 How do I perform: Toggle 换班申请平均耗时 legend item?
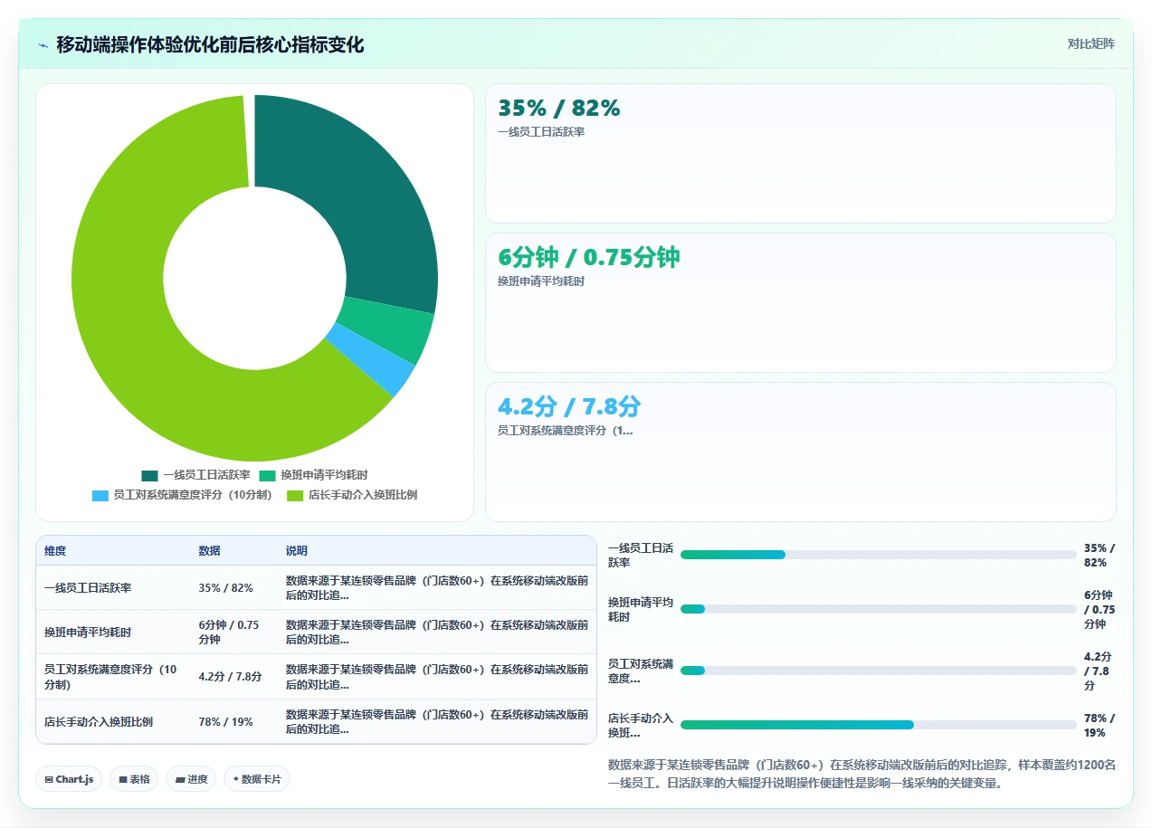pyautogui.click(x=314, y=475)
